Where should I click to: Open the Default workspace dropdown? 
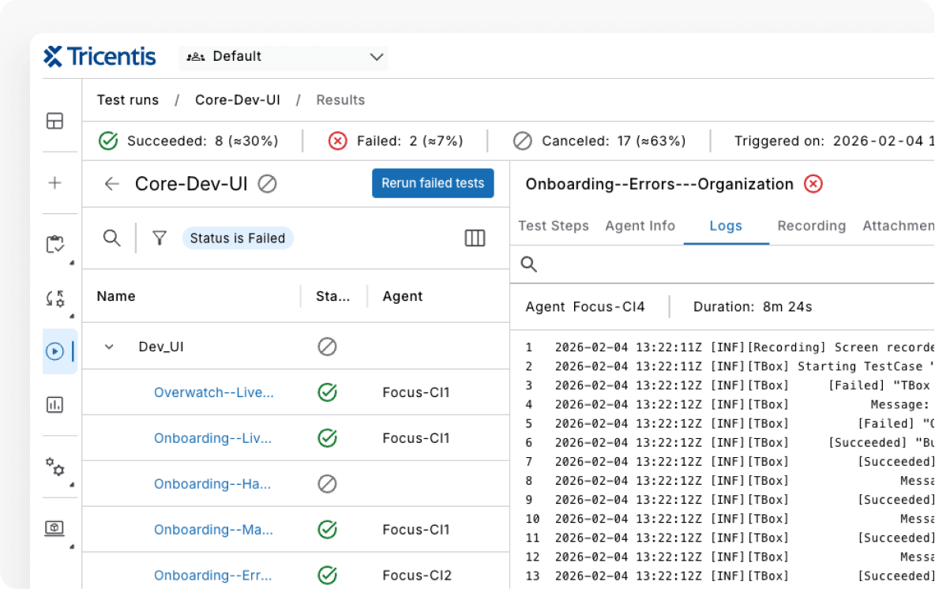pyautogui.click(x=284, y=56)
